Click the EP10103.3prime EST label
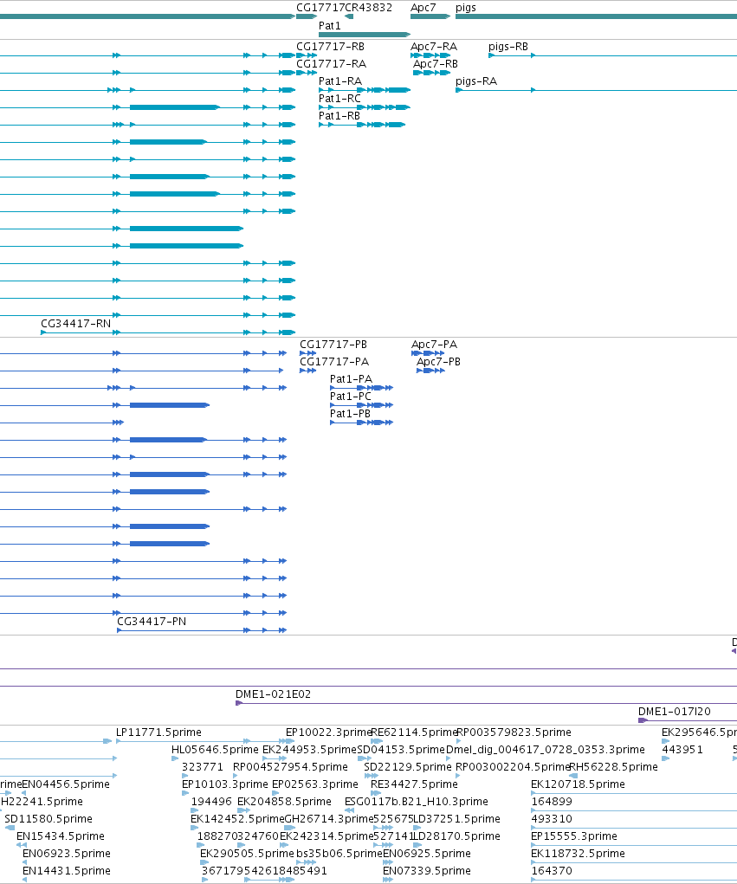This screenshot has width=737, height=884. click(225, 784)
